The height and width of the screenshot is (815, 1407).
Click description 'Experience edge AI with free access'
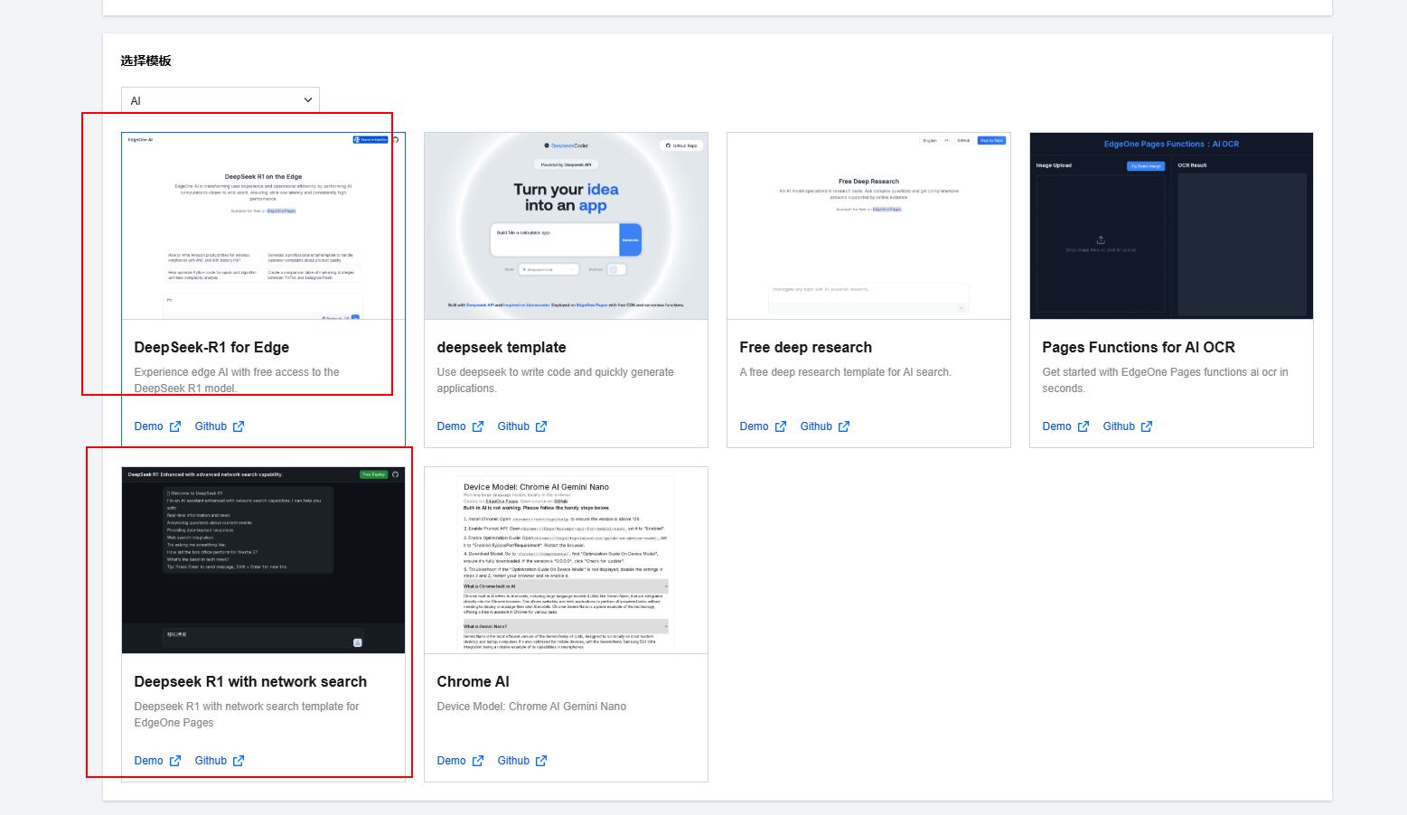click(x=237, y=380)
